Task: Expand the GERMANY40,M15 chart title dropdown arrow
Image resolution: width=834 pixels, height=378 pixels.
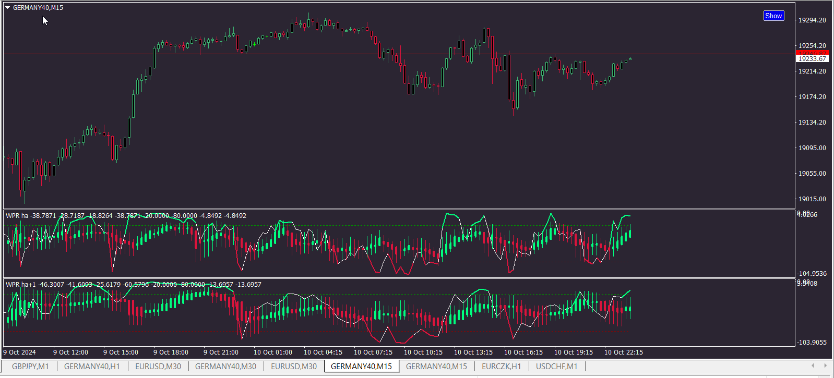Action: click(7, 8)
